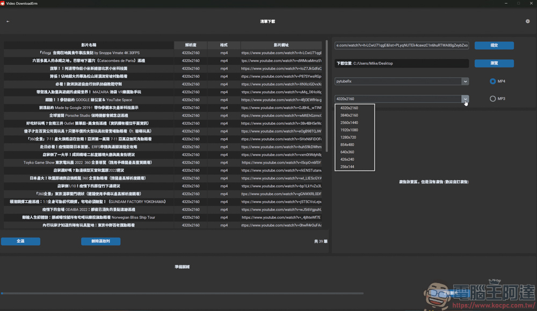Screen dimensions: 537x311
Task: Click the 共 39 筆 total count label
Action: coord(321,241)
